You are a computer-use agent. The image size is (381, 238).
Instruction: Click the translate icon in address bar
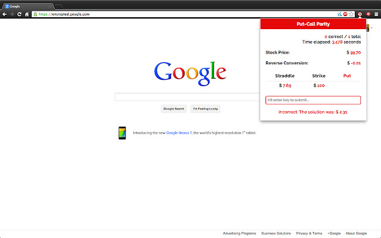339,14
